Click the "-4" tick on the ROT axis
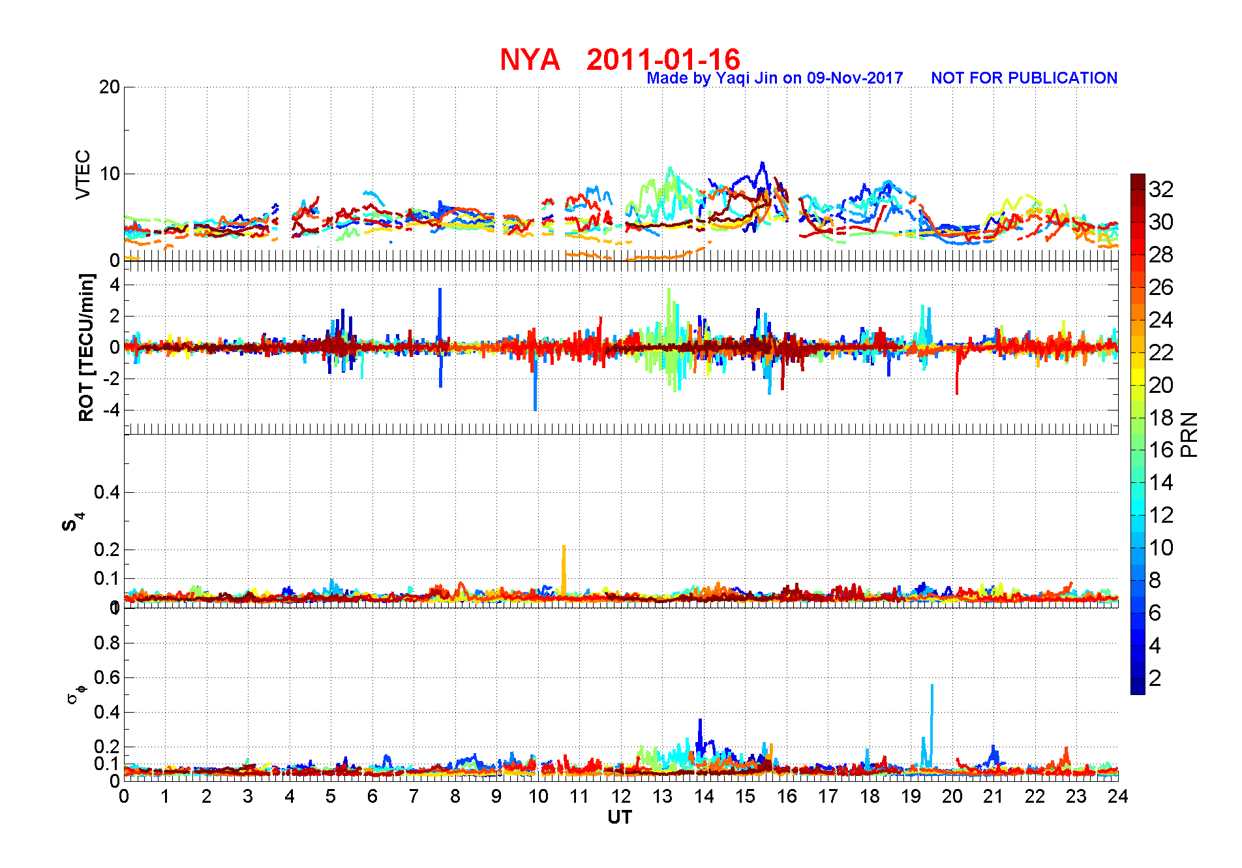The image size is (1242, 868). tap(111, 410)
